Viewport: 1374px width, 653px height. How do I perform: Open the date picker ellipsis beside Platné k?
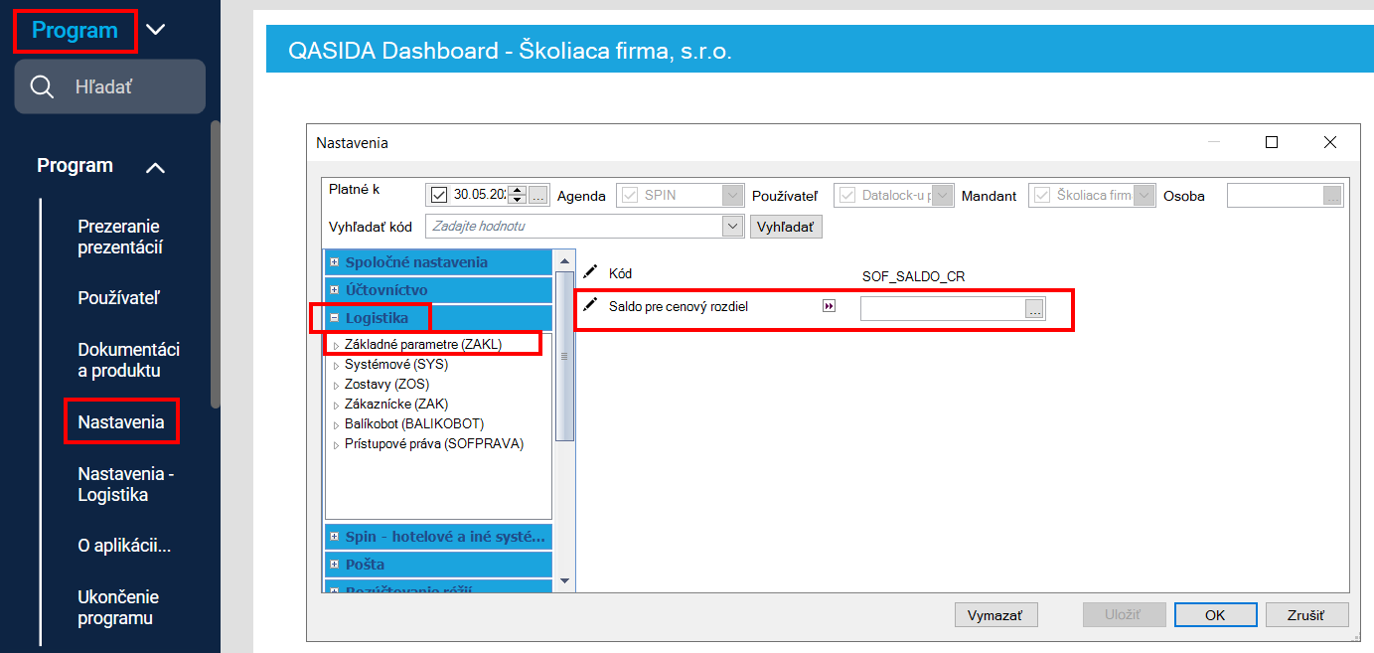537,195
